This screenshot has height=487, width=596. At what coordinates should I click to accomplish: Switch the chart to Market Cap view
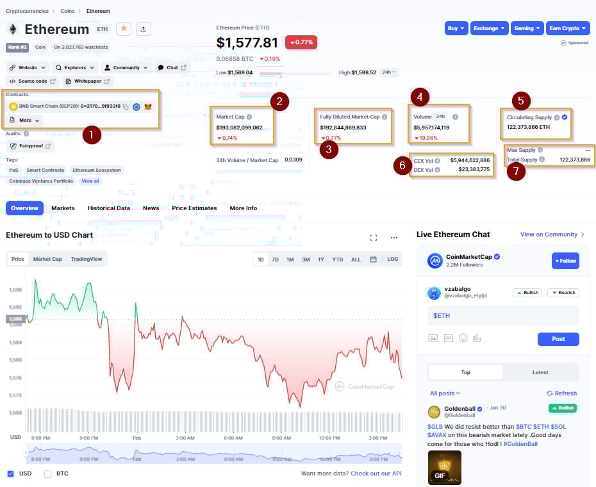coord(47,259)
